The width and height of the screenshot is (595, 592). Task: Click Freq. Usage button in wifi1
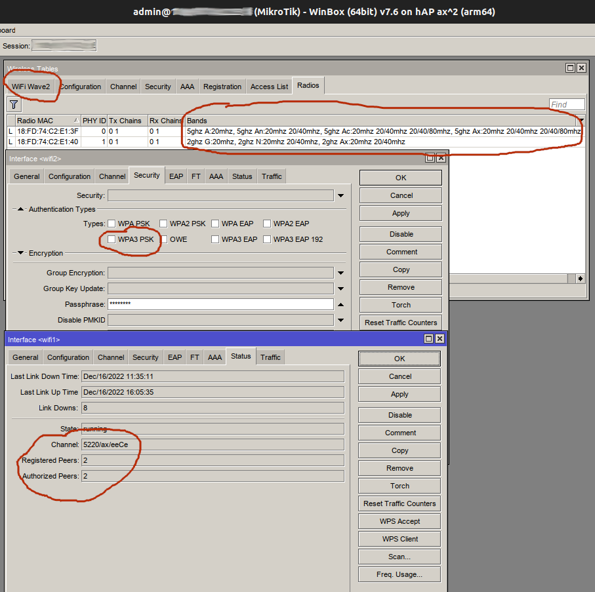(x=400, y=574)
